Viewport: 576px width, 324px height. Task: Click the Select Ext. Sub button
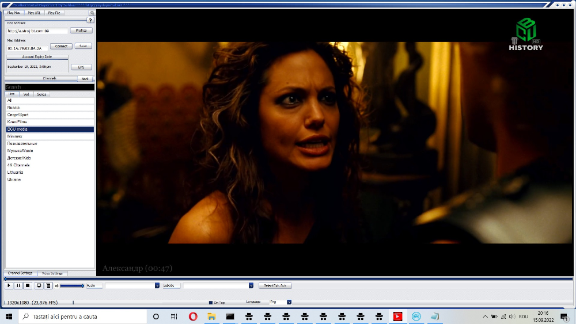(275, 285)
